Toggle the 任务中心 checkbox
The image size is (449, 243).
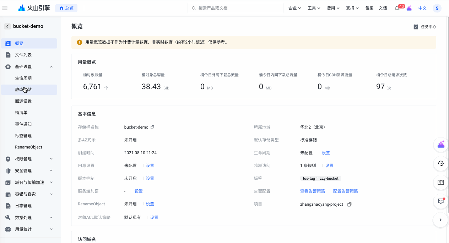click(x=416, y=27)
